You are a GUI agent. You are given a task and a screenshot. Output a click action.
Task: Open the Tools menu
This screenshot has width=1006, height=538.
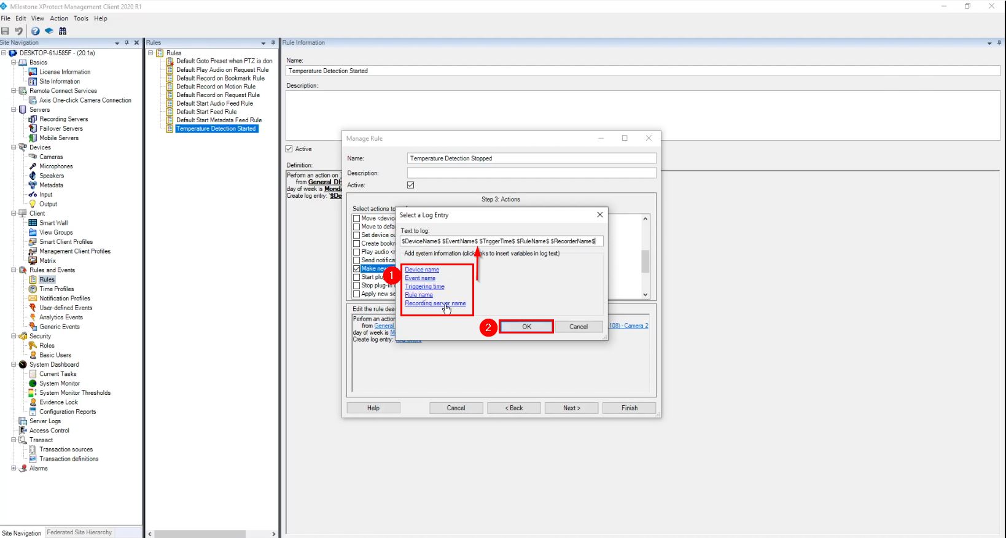(81, 18)
